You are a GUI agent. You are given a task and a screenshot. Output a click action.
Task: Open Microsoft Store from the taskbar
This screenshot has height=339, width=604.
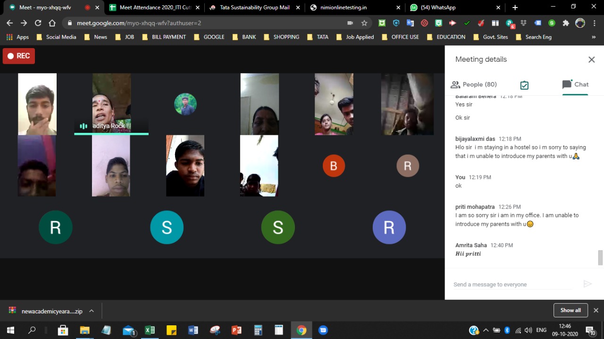[x=63, y=330]
